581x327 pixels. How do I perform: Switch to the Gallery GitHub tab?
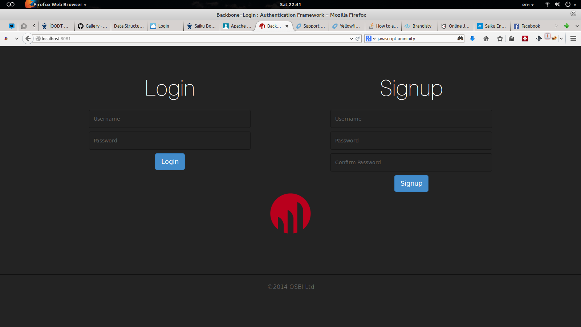coord(93,26)
